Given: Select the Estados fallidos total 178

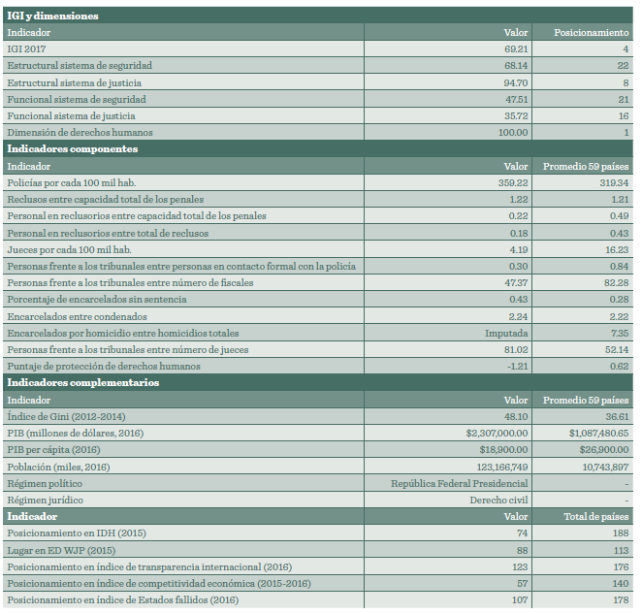Looking at the screenshot, I should (x=621, y=599).
